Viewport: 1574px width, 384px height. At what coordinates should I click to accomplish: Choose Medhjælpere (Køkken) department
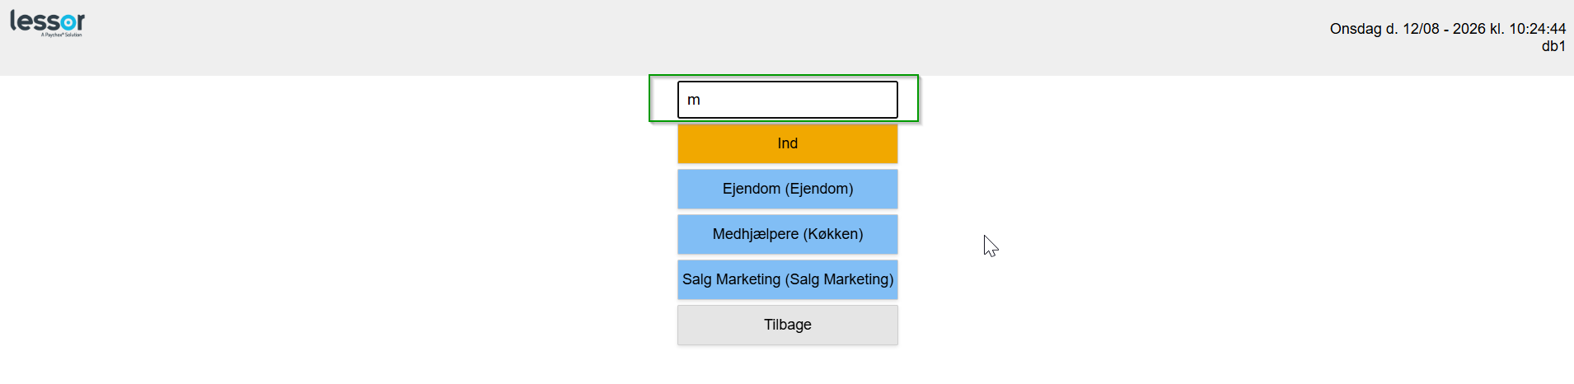pos(787,234)
